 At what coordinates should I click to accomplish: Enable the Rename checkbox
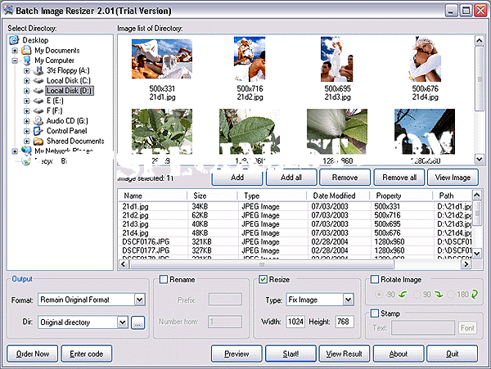click(164, 280)
